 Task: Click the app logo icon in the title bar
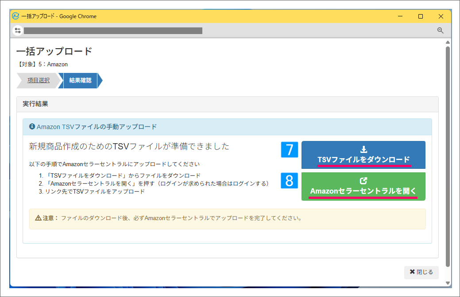(x=15, y=16)
